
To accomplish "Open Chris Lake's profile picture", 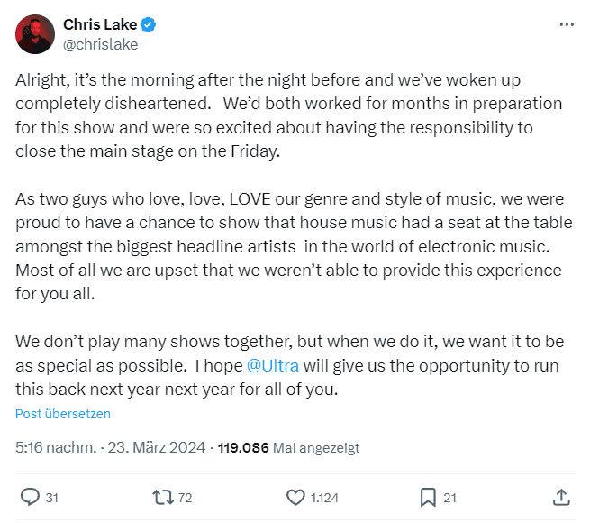I will (35, 34).
